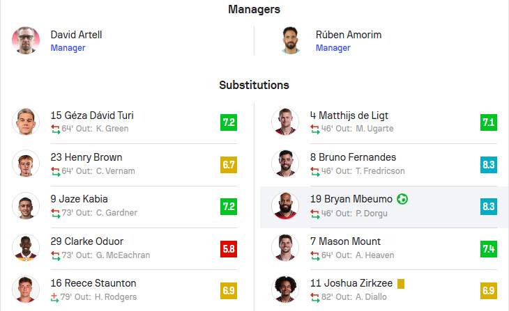Click Bruno Fernandes' 8.3 rating badge
The image size is (509, 311).
point(489,164)
